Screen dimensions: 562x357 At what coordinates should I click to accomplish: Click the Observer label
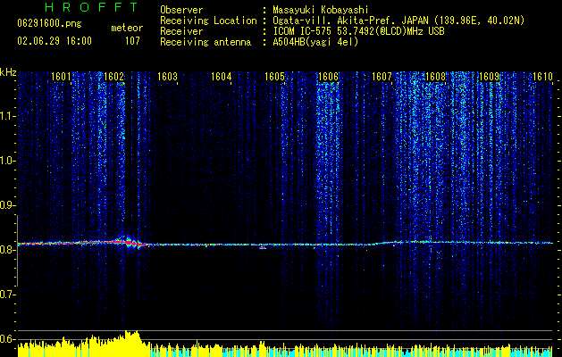pyautogui.click(x=181, y=10)
